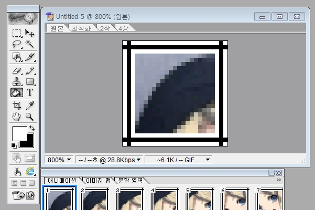Enable rollover preview mode
Viewport: 315px width, 210px height.
17,171
